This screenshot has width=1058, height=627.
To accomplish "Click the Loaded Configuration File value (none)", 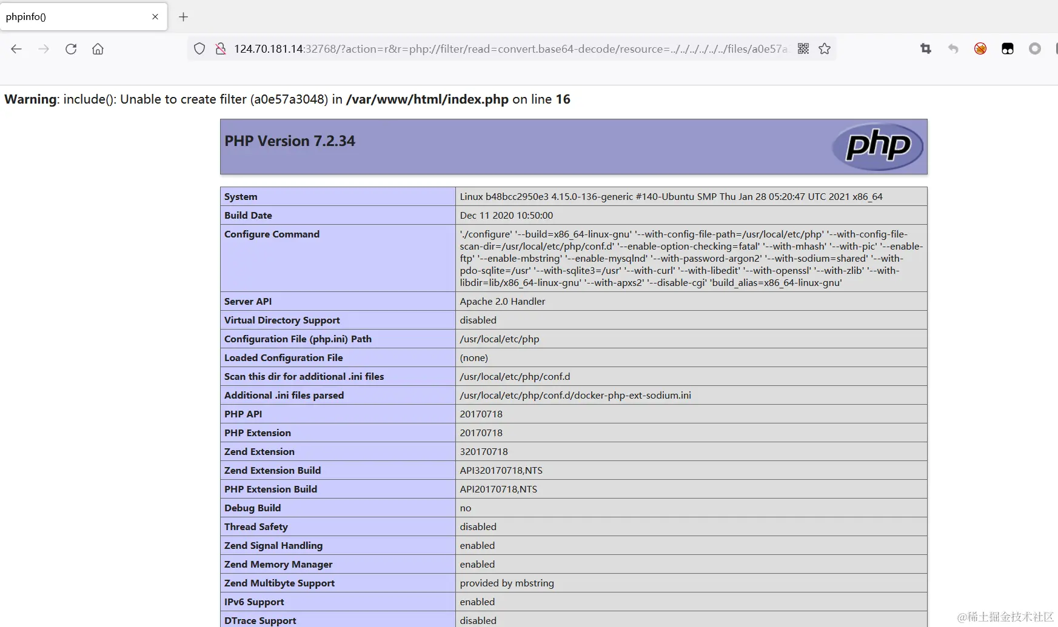I will [474, 358].
